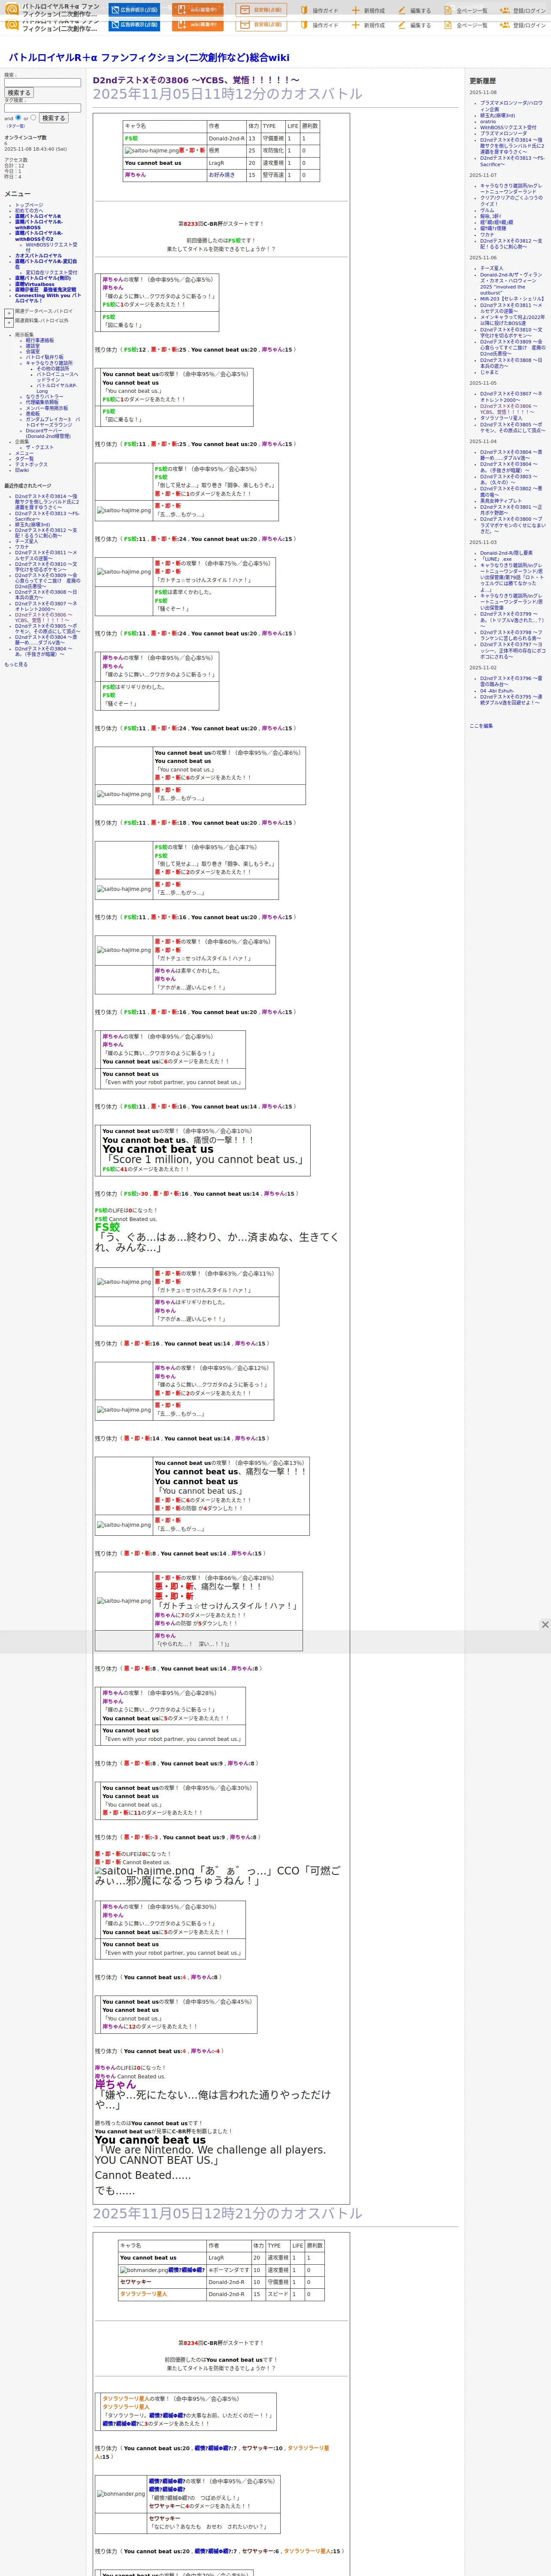The height and width of the screenshot is (2576, 551).
Task: Click ここを編集 below update history
Action: [481, 726]
